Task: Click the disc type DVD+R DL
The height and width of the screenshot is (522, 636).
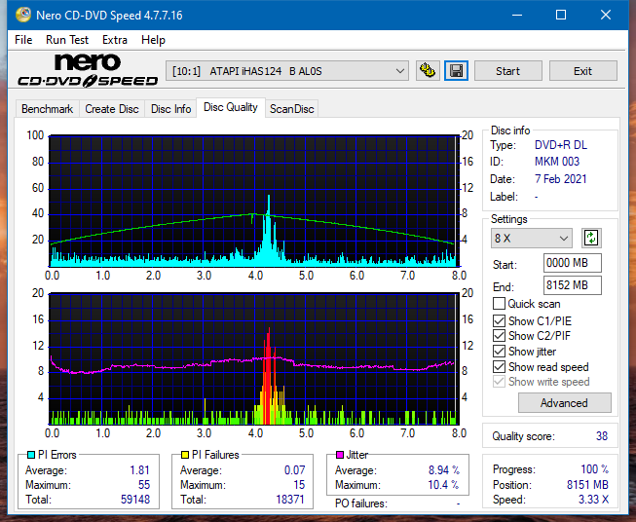Action: pyautogui.click(x=561, y=145)
